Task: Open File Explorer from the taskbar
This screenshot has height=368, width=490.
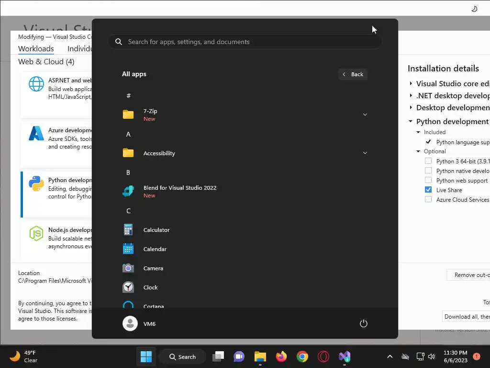Action: click(260, 356)
